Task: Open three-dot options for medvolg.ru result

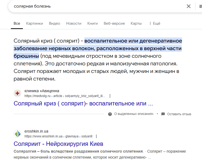Action: (x=110, y=96)
